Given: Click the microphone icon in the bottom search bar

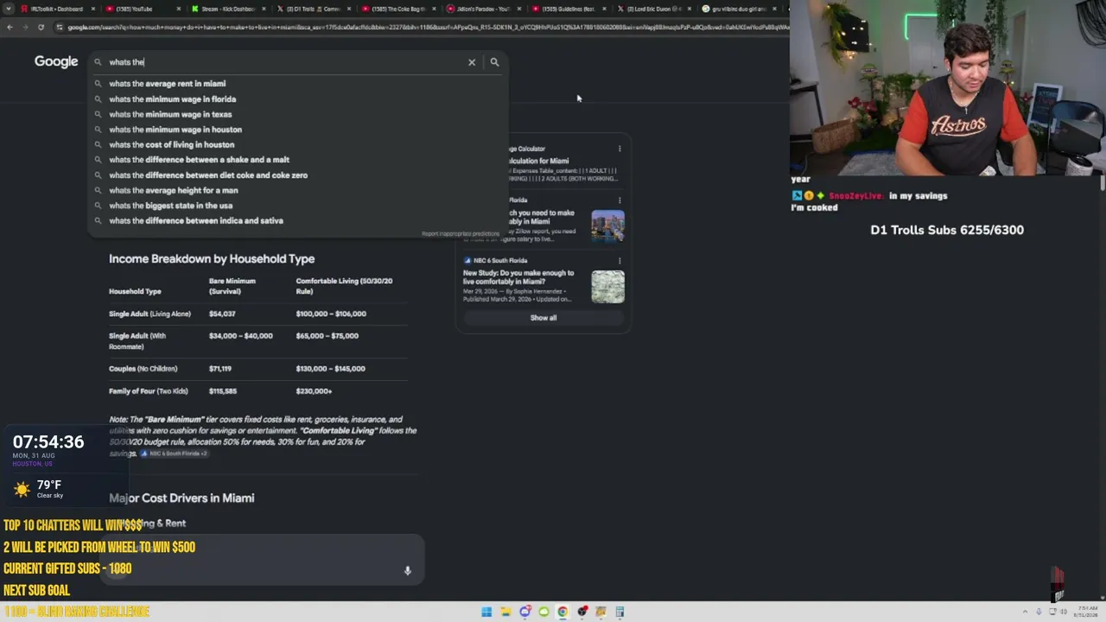Looking at the screenshot, I should (x=408, y=570).
